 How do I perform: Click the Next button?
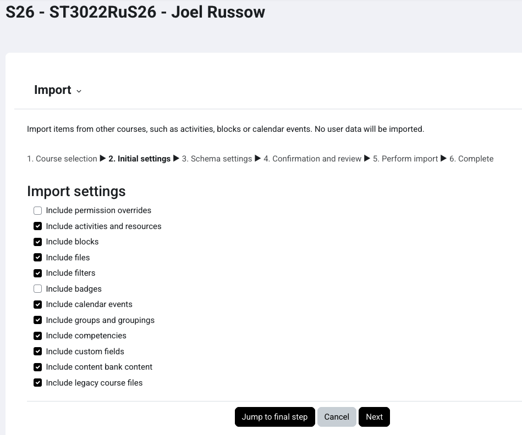(x=374, y=416)
